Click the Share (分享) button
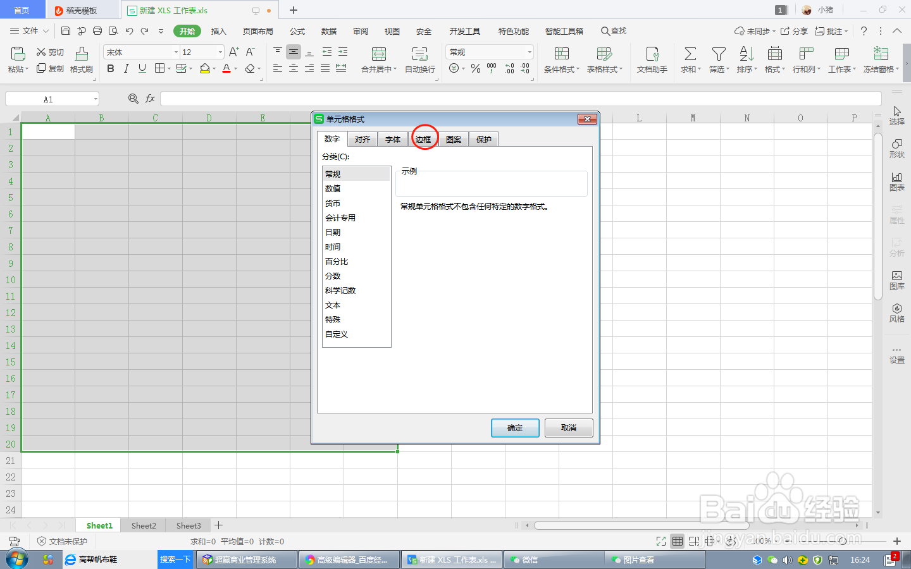 795,30
